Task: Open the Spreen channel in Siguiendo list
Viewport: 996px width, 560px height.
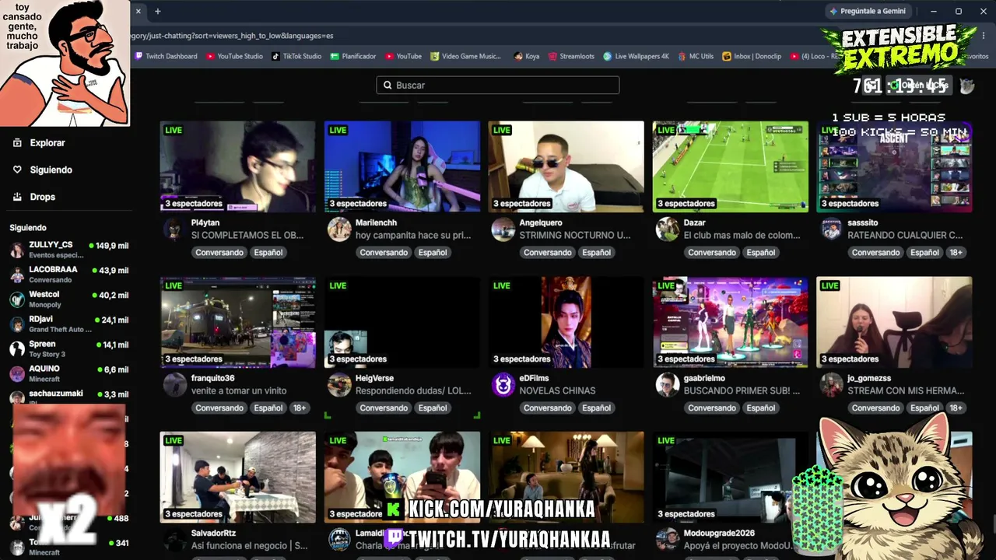Action: point(68,348)
